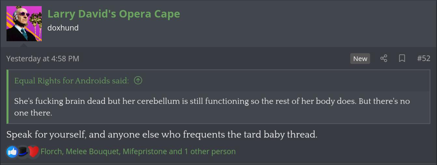Open Larry David's Opera Cape avatar image
The width and height of the screenshot is (437, 165).
(x=24, y=24)
